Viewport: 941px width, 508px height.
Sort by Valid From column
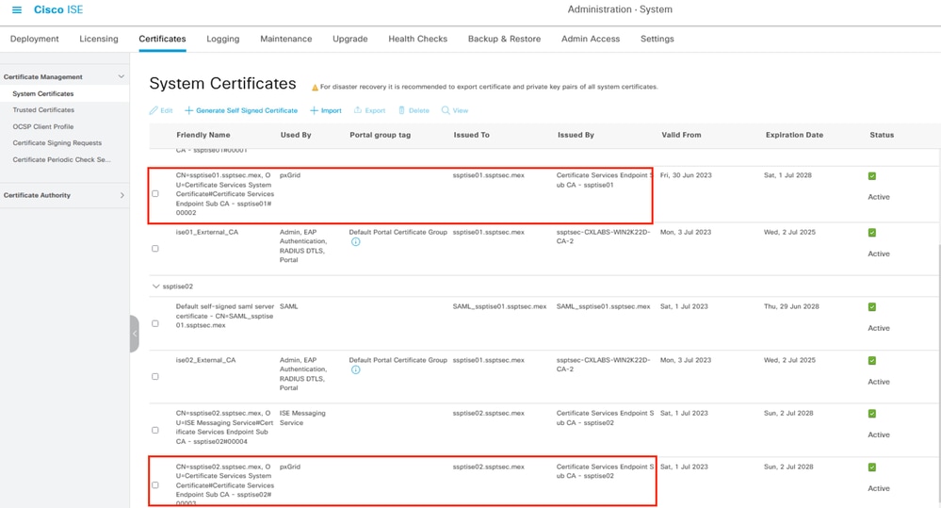click(x=681, y=135)
